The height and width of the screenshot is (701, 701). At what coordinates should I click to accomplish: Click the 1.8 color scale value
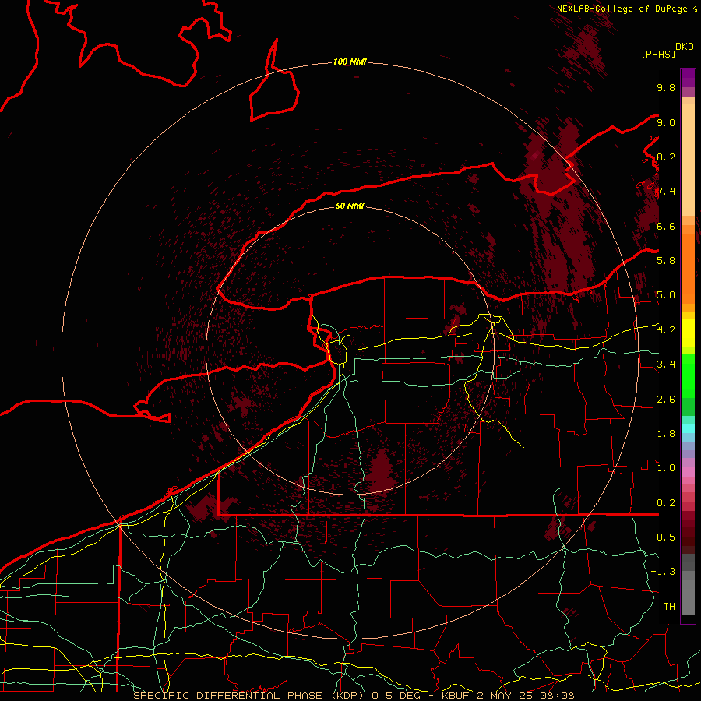tap(666, 434)
